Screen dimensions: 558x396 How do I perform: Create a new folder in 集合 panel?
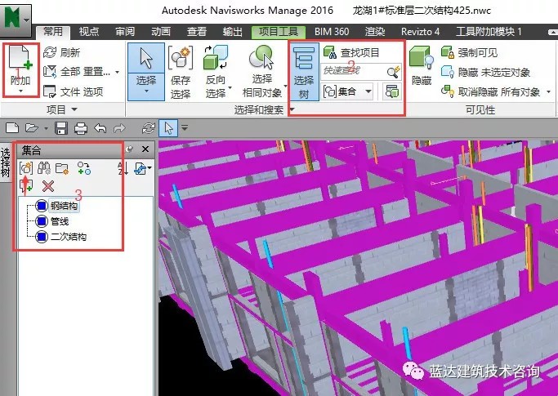[x=64, y=168]
